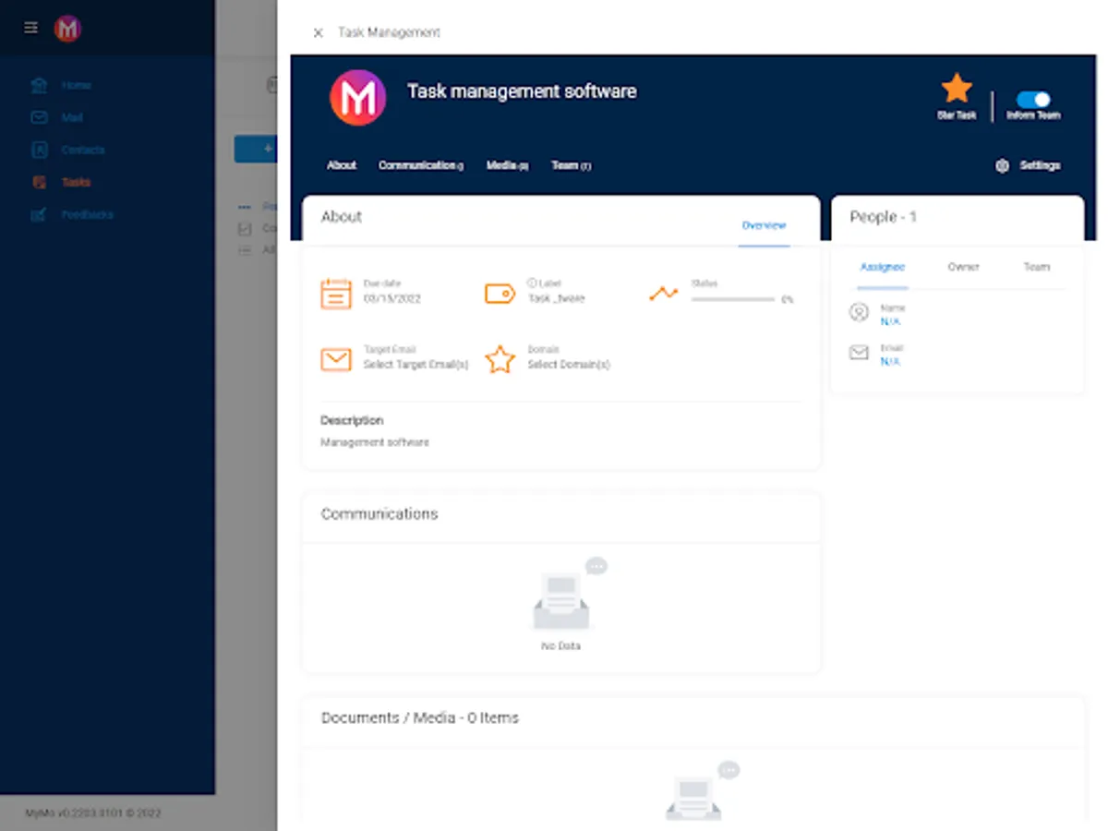1108x831 pixels.
Task: Click the Domain star icon
Action: coord(500,359)
